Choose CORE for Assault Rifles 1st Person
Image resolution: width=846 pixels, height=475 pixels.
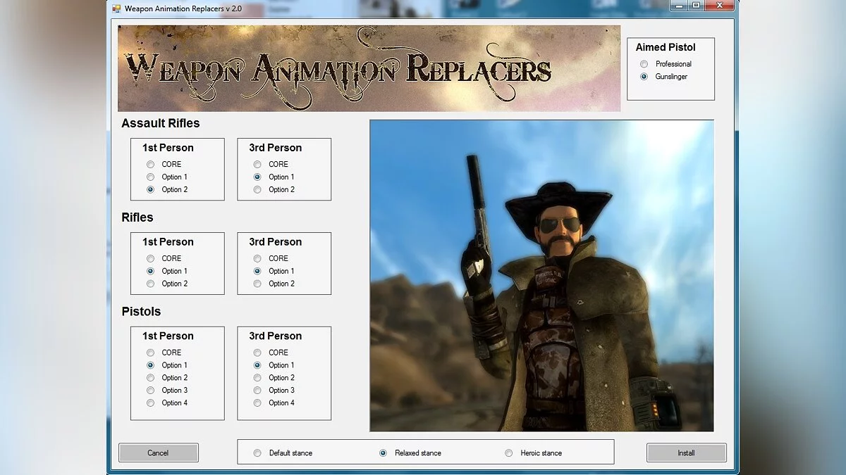pyautogui.click(x=150, y=165)
